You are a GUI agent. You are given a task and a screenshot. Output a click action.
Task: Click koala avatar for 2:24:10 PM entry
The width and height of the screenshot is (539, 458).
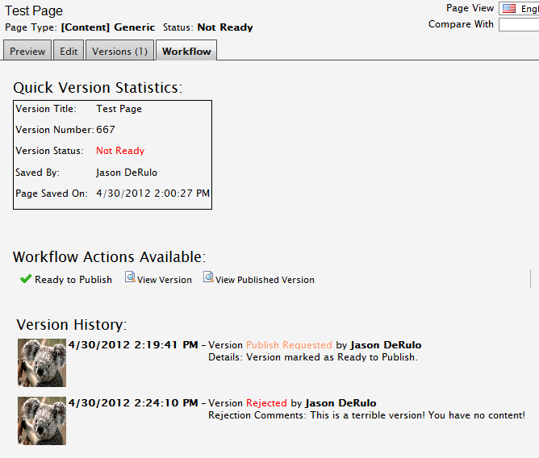pyautogui.click(x=42, y=420)
